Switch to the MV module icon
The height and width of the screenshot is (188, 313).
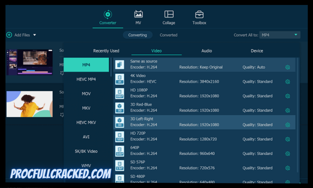click(x=138, y=14)
